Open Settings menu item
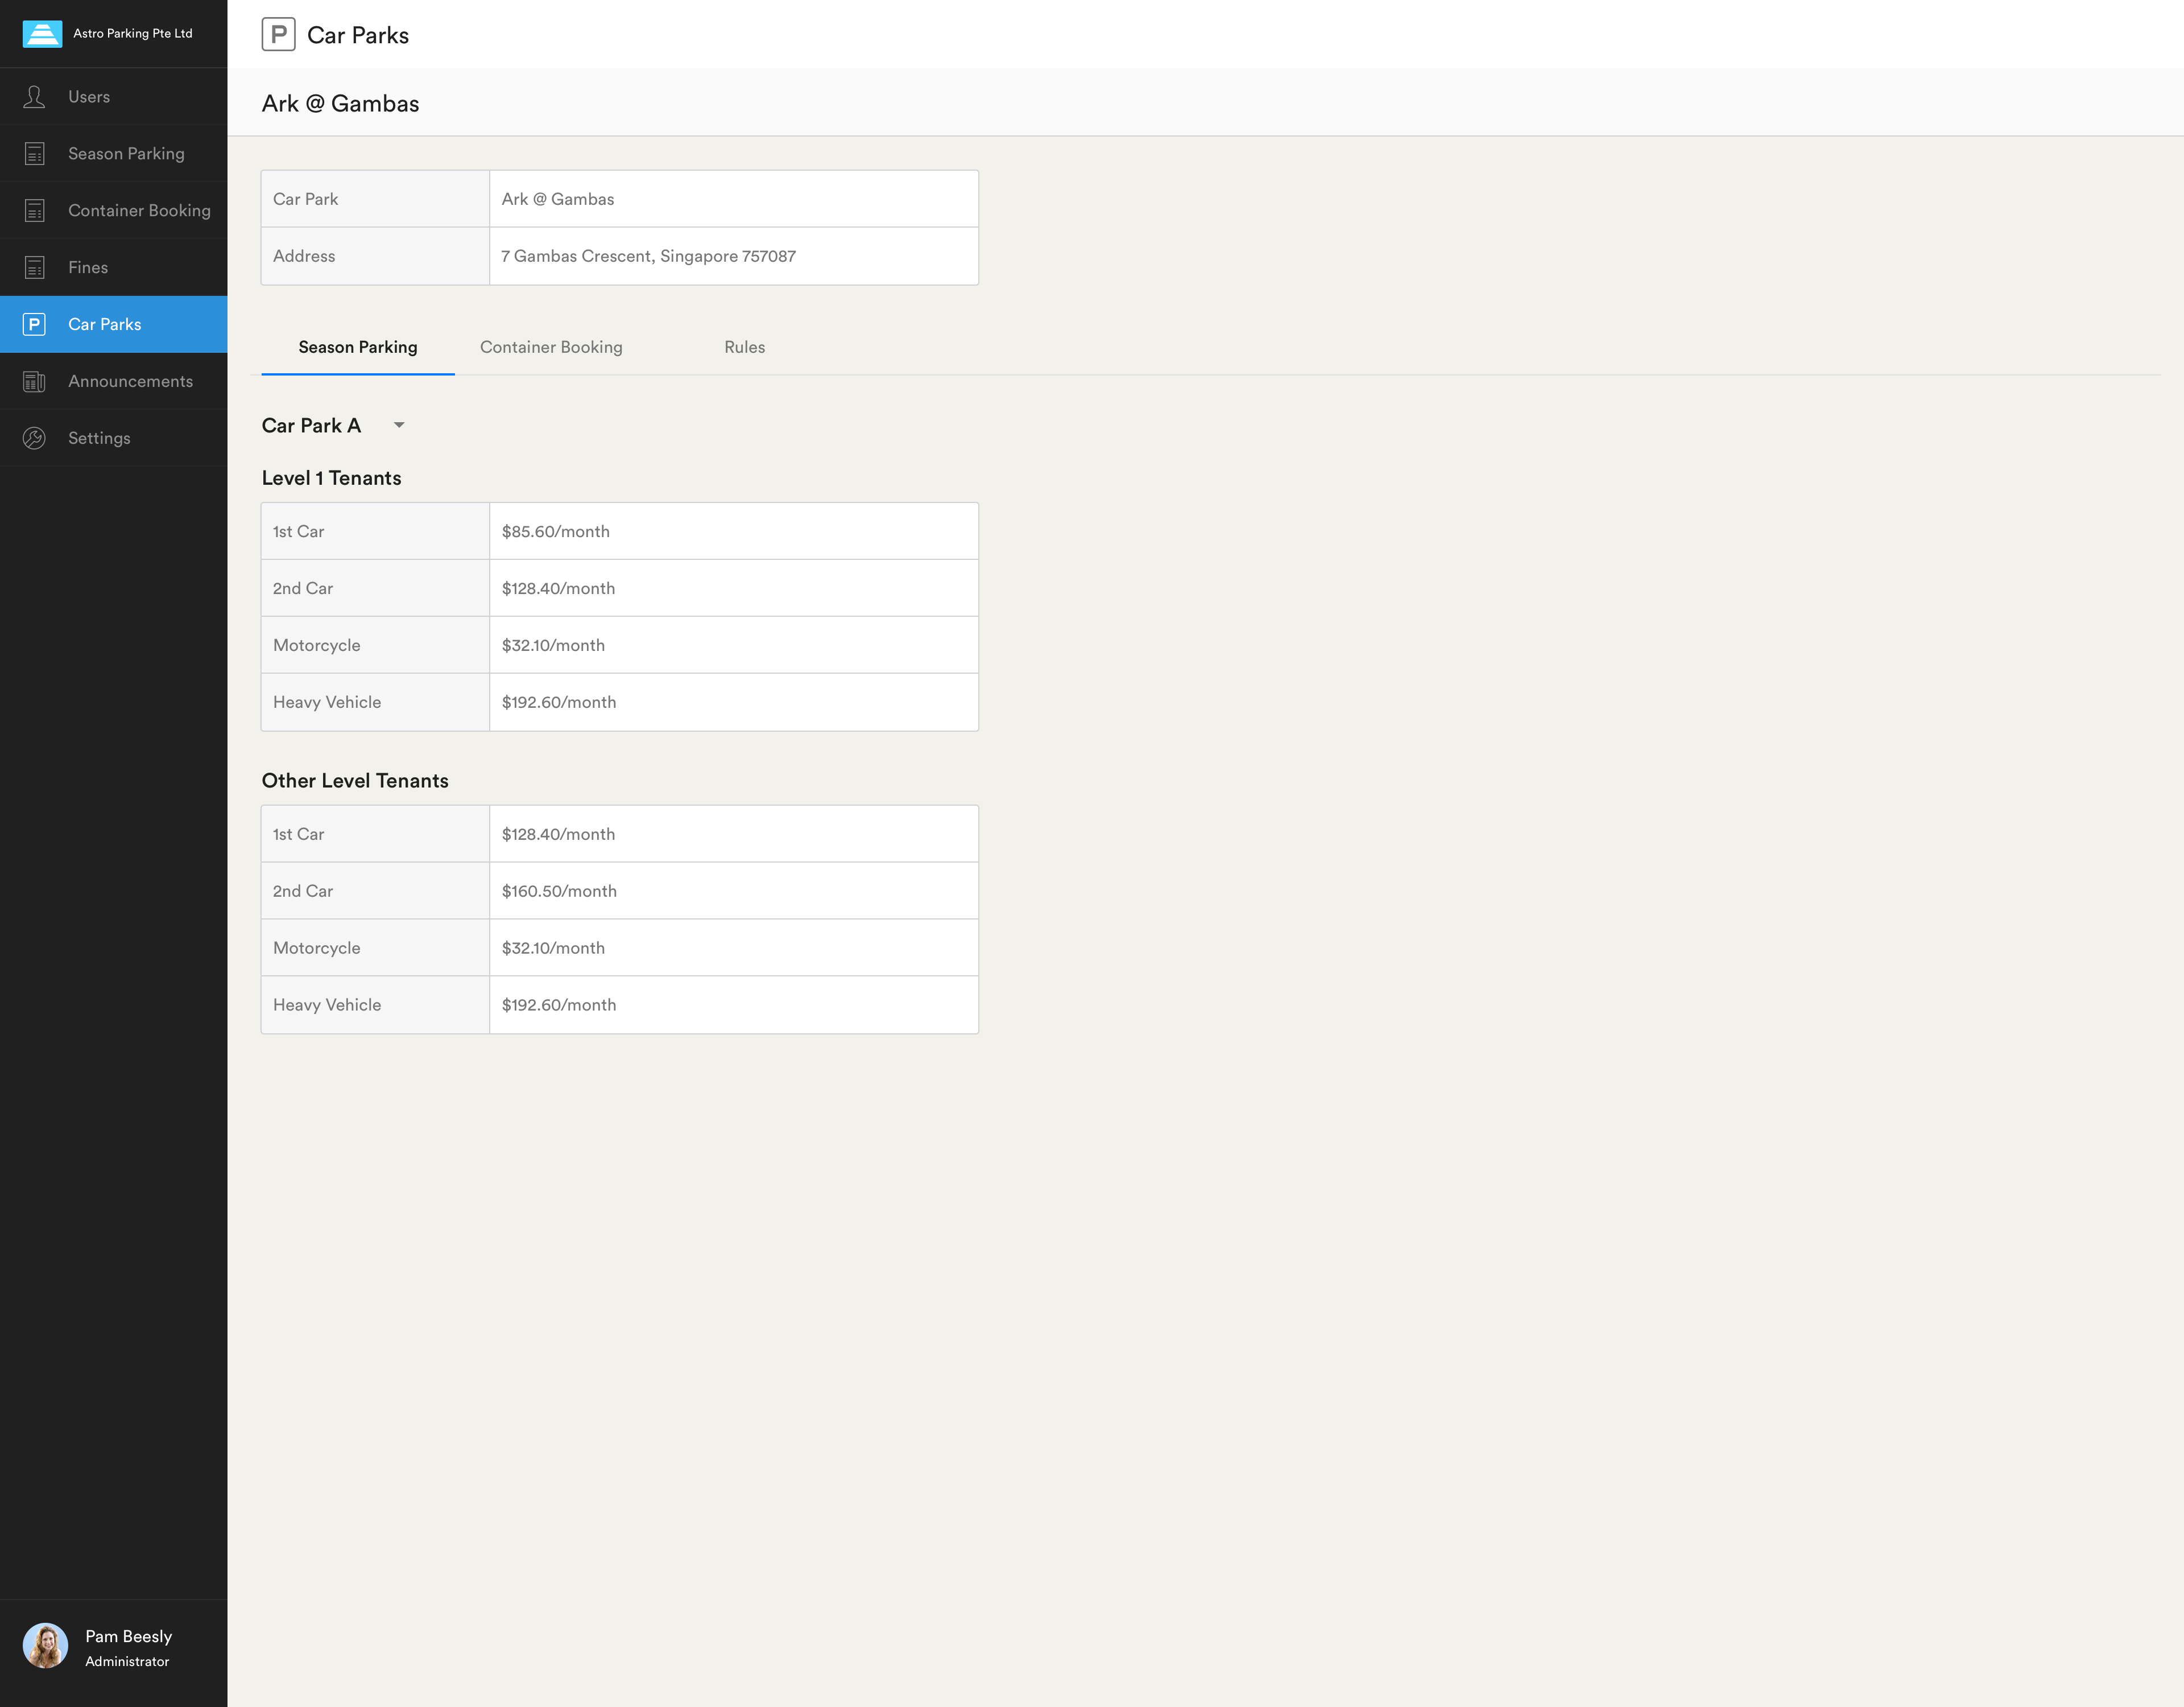 (99, 438)
